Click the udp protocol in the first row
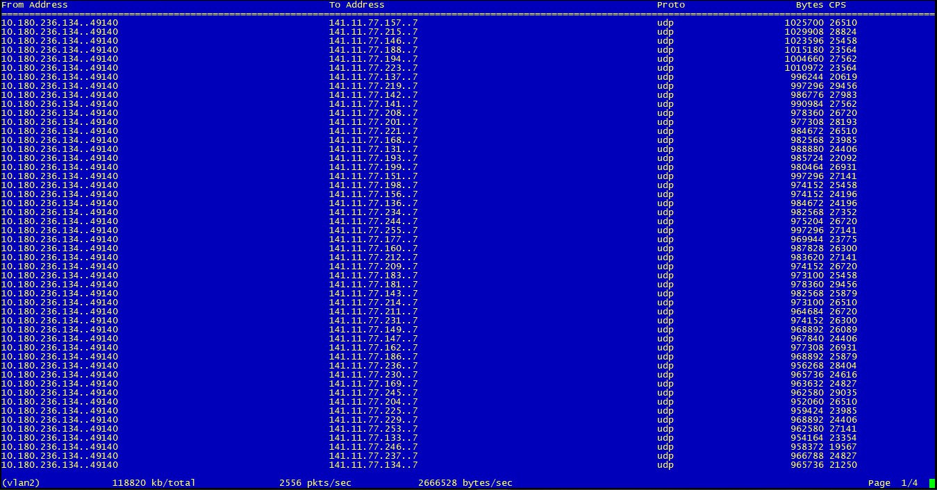This screenshot has height=490, width=937. point(665,23)
